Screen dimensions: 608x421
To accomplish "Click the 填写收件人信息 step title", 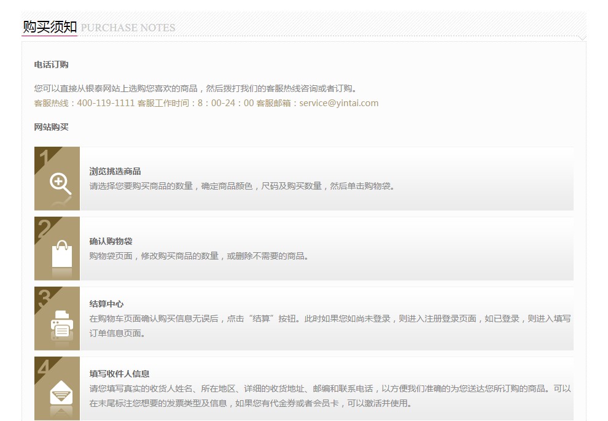I will click(119, 374).
